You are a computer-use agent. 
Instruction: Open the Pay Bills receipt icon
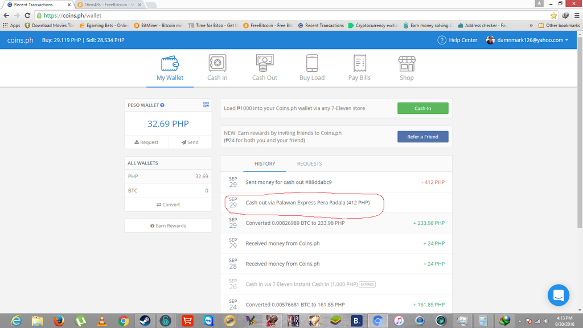coord(359,63)
